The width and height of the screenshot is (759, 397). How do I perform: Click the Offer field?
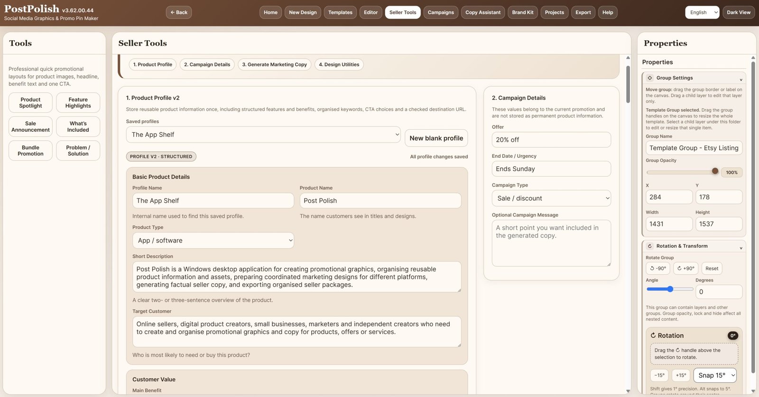coord(551,140)
